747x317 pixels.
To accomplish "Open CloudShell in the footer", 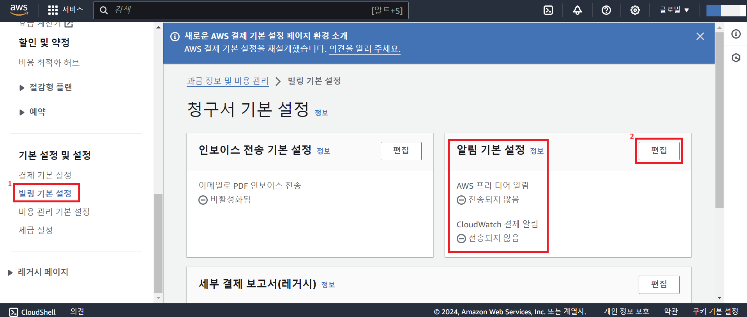I will (x=32, y=312).
